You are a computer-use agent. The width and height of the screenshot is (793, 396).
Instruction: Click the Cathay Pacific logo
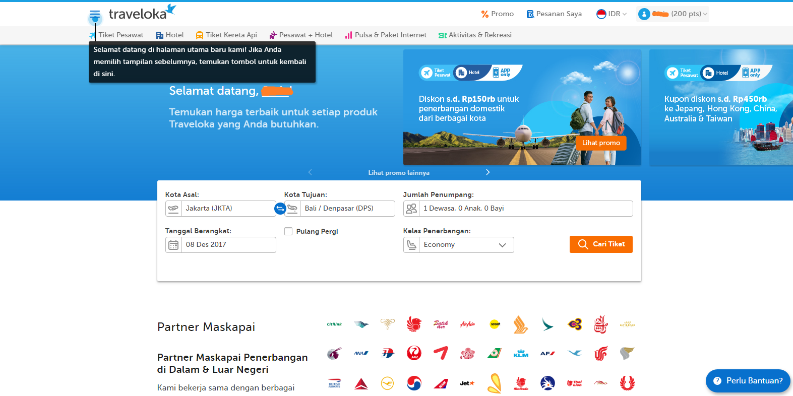(547, 324)
